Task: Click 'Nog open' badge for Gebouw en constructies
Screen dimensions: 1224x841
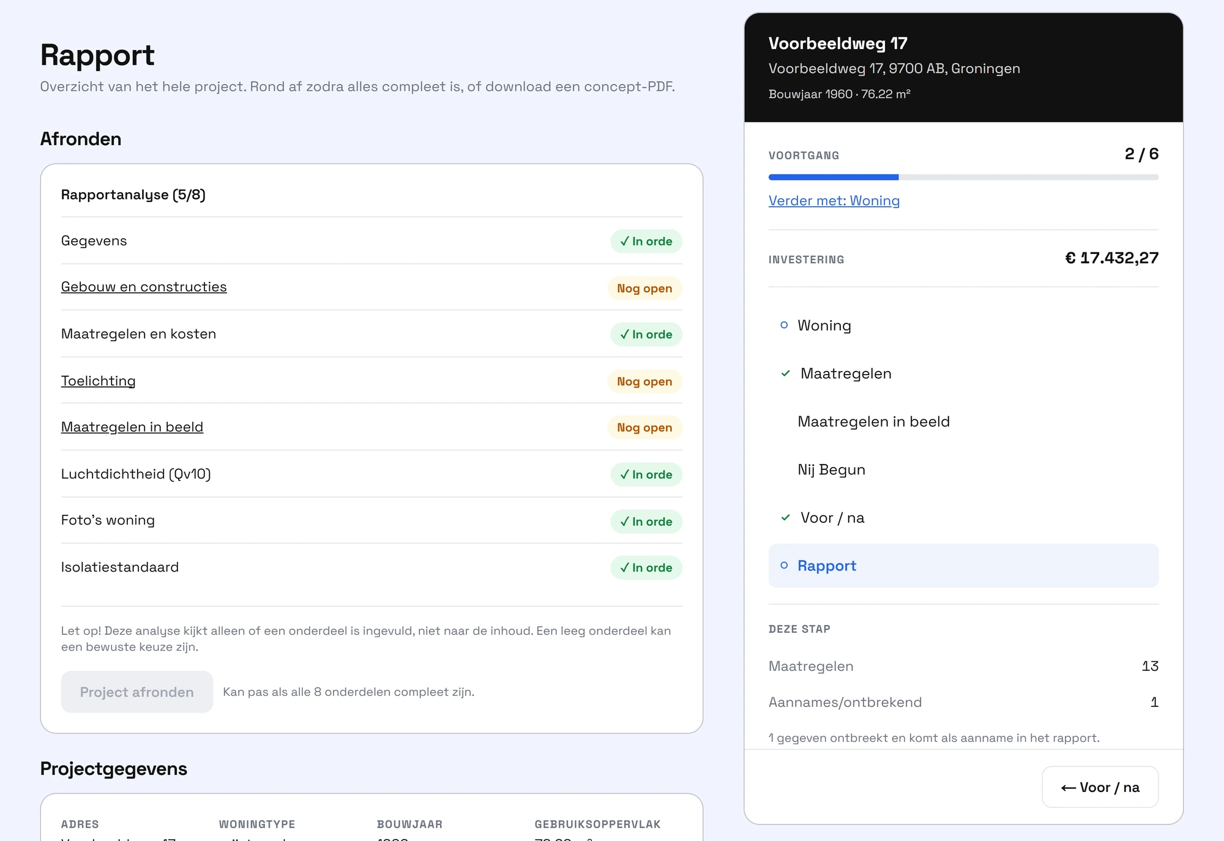Action: [x=644, y=288]
